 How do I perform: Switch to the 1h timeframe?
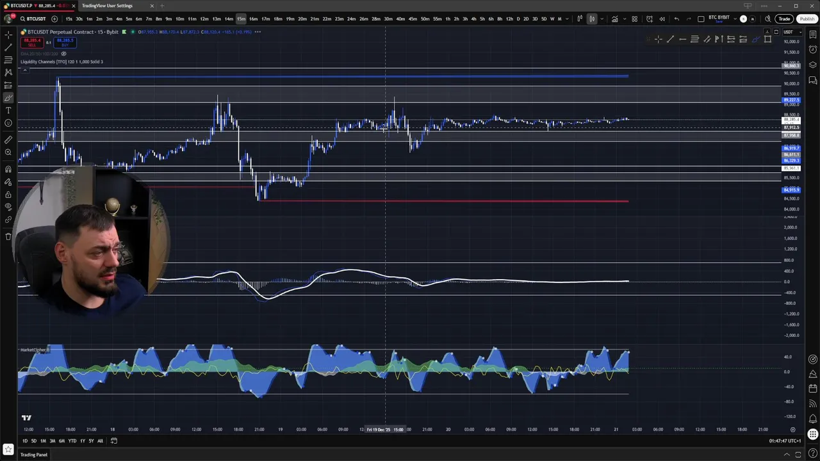point(448,19)
